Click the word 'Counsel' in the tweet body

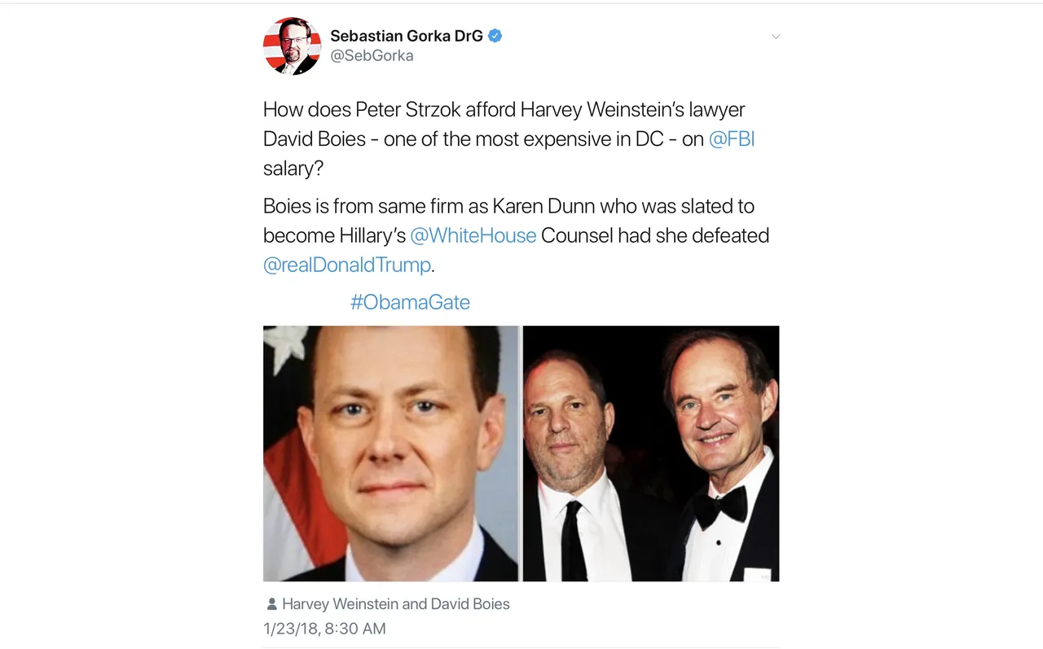point(576,235)
